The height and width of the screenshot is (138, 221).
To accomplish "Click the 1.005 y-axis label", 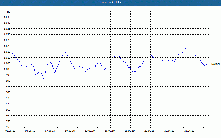I will point(7,63).
